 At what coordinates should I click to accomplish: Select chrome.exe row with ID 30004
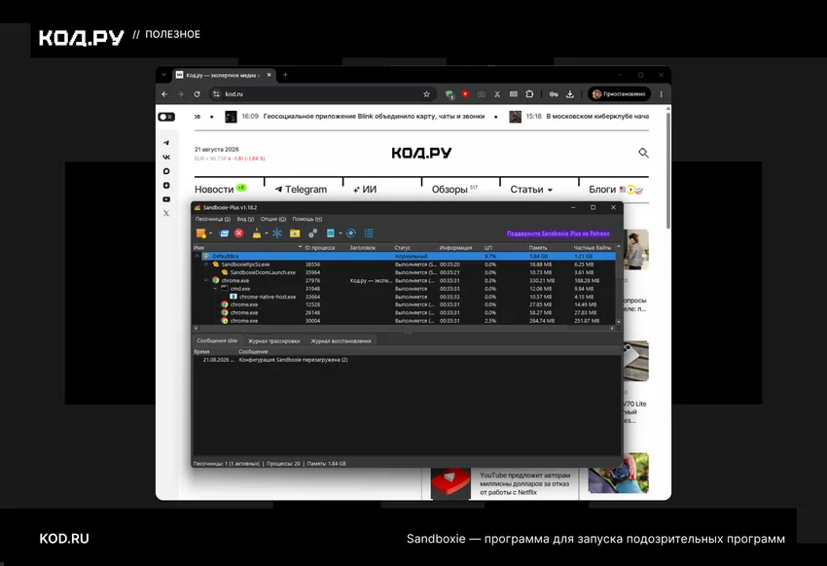[x=404, y=320]
